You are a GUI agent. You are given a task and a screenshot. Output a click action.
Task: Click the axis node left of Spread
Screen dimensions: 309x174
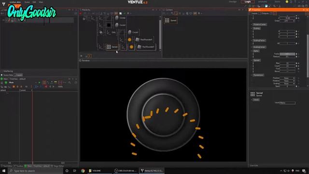101,47
